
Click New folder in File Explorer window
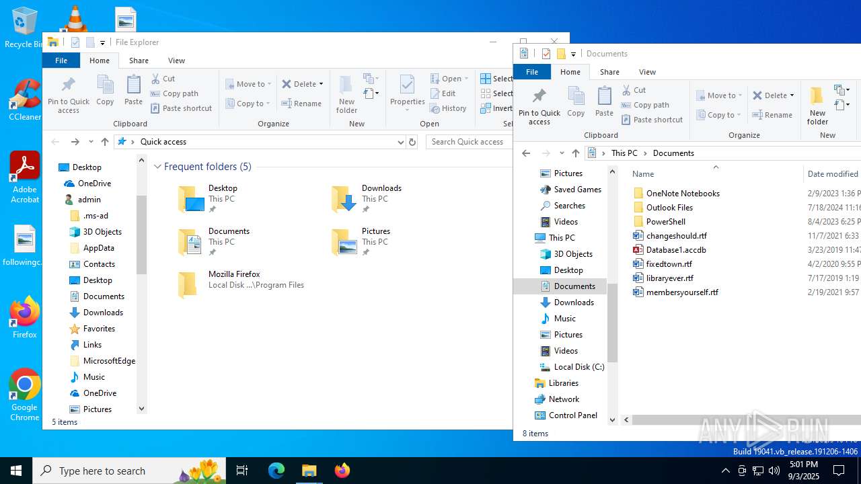[346, 94]
